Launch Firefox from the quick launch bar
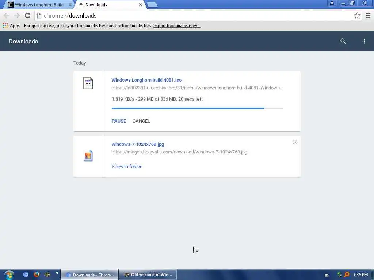Screen dimensions: 374x280 (x=37, y=275)
